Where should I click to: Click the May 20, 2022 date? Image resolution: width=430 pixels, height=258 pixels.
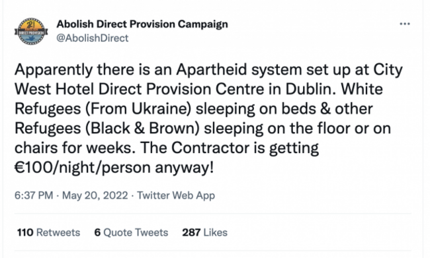pyautogui.click(x=95, y=195)
